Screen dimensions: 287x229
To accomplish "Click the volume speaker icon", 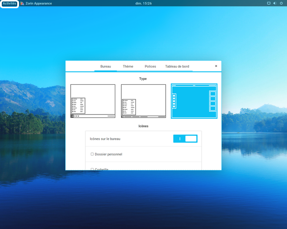I will (x=275, y=3).
